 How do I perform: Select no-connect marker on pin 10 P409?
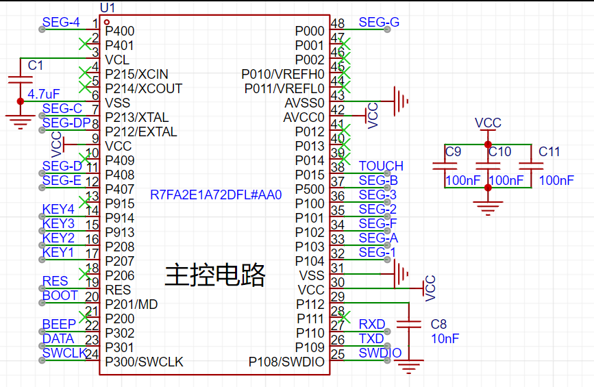[x=85, y=159]
